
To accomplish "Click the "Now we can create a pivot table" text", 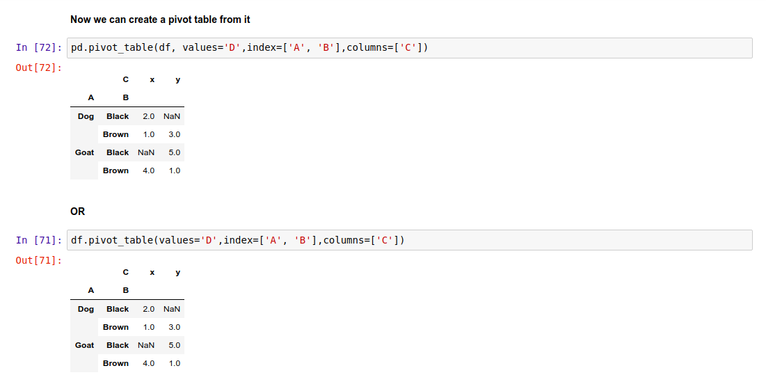I will (160, 19).
